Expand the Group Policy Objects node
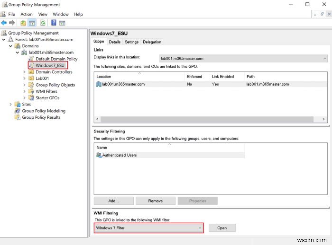 (x=24, y=85)
